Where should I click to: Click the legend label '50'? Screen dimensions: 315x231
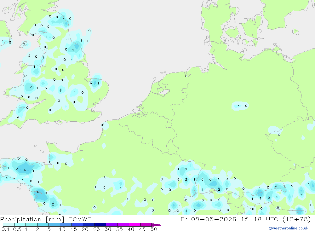(154, 229)
